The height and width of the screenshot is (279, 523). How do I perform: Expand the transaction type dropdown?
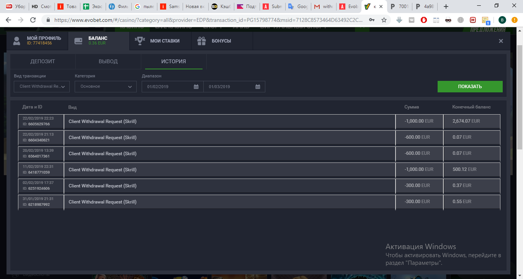click(x=42, y=87)
